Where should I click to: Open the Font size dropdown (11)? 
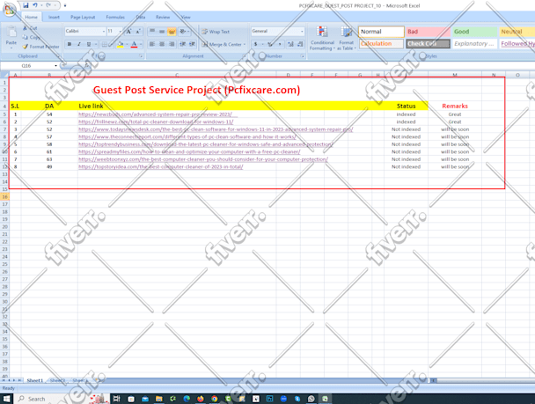pyautogui.click(x=120, y=32)
